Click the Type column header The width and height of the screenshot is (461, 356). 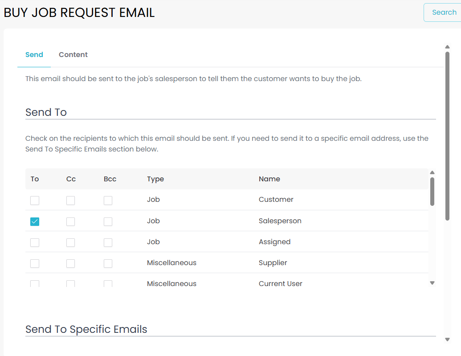pyautogui.click(x=155, y=179)
